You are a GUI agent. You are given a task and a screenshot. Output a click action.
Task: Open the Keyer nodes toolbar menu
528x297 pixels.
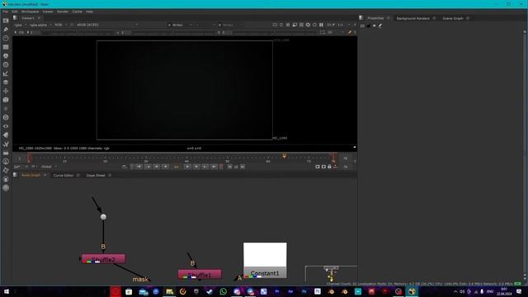tap(6, 73)
